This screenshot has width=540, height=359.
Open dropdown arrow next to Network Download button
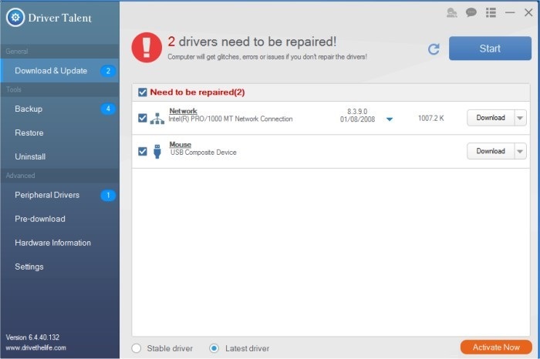click(521, 118)
